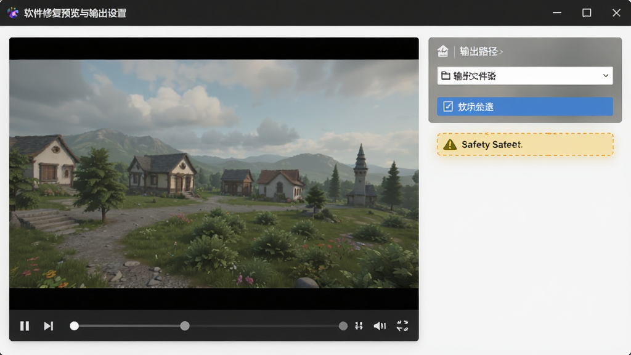Open the yellow Safety warning banner
Image resolution: width=631 pixels, height=355 pixels.
click(525, 144)
